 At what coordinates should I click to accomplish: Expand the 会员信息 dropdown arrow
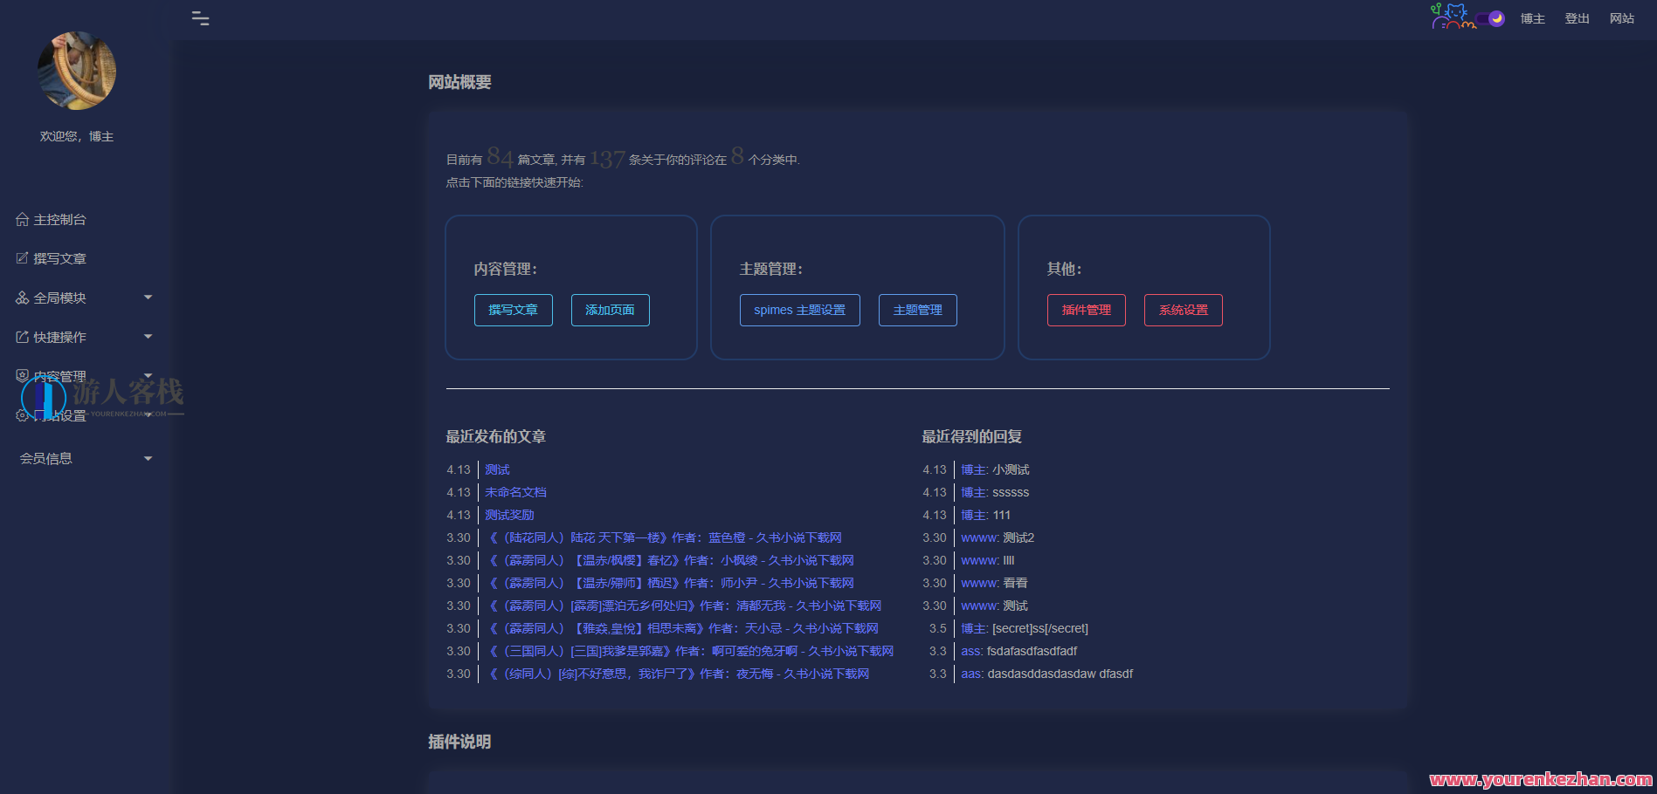coord(148,458)
